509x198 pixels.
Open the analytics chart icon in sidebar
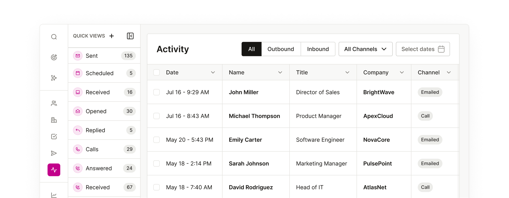tap(54, 195)
